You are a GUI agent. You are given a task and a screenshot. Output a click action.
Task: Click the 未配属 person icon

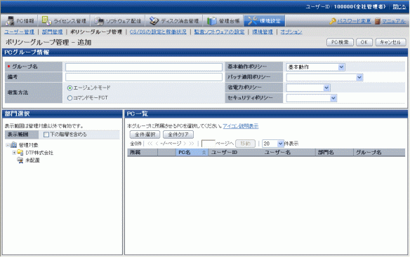click(20, 160)
